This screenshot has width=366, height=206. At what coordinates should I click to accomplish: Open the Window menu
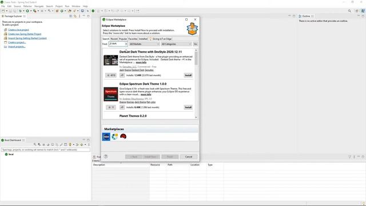coord(76,6)
